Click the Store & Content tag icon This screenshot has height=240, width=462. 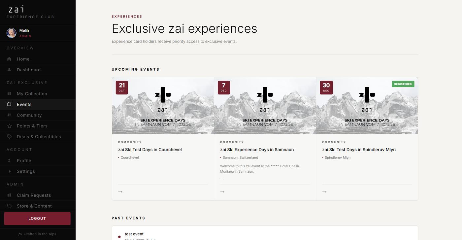pyautogui.click(x=9, y=206)
